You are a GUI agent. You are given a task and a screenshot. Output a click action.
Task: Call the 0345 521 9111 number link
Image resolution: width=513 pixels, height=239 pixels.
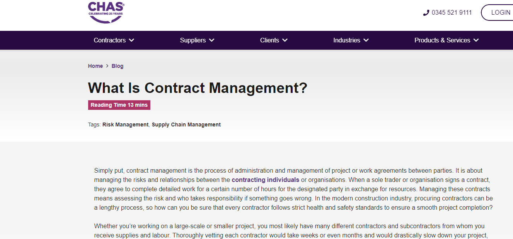452,13
